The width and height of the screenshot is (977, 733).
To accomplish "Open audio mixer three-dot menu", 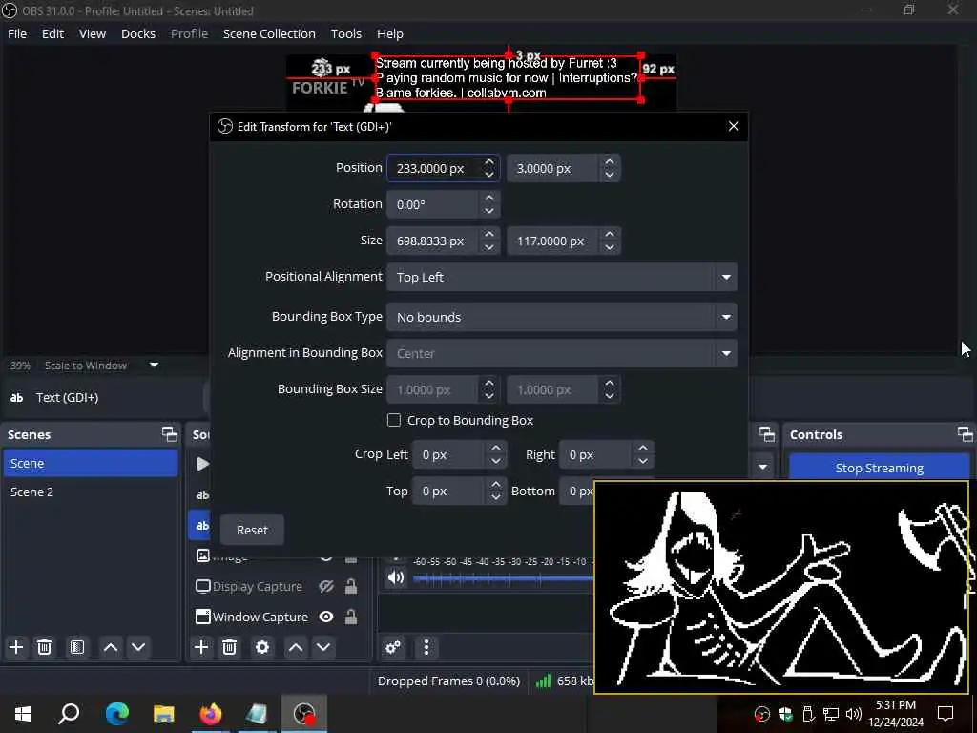I will click(426, 647).
